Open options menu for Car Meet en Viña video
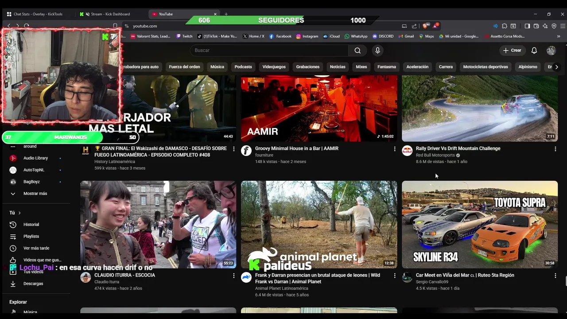 tap(555, 276)
